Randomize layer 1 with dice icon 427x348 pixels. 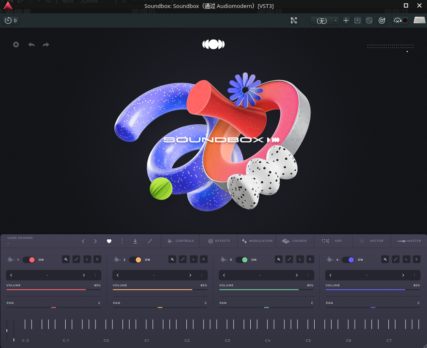[x=76, y=259]
